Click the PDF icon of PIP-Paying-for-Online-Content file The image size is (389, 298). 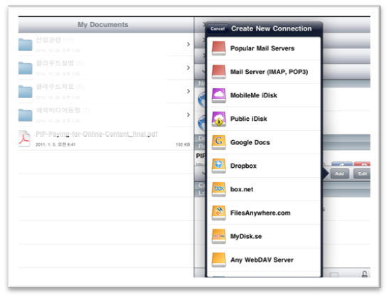click(x=24, y=139)
